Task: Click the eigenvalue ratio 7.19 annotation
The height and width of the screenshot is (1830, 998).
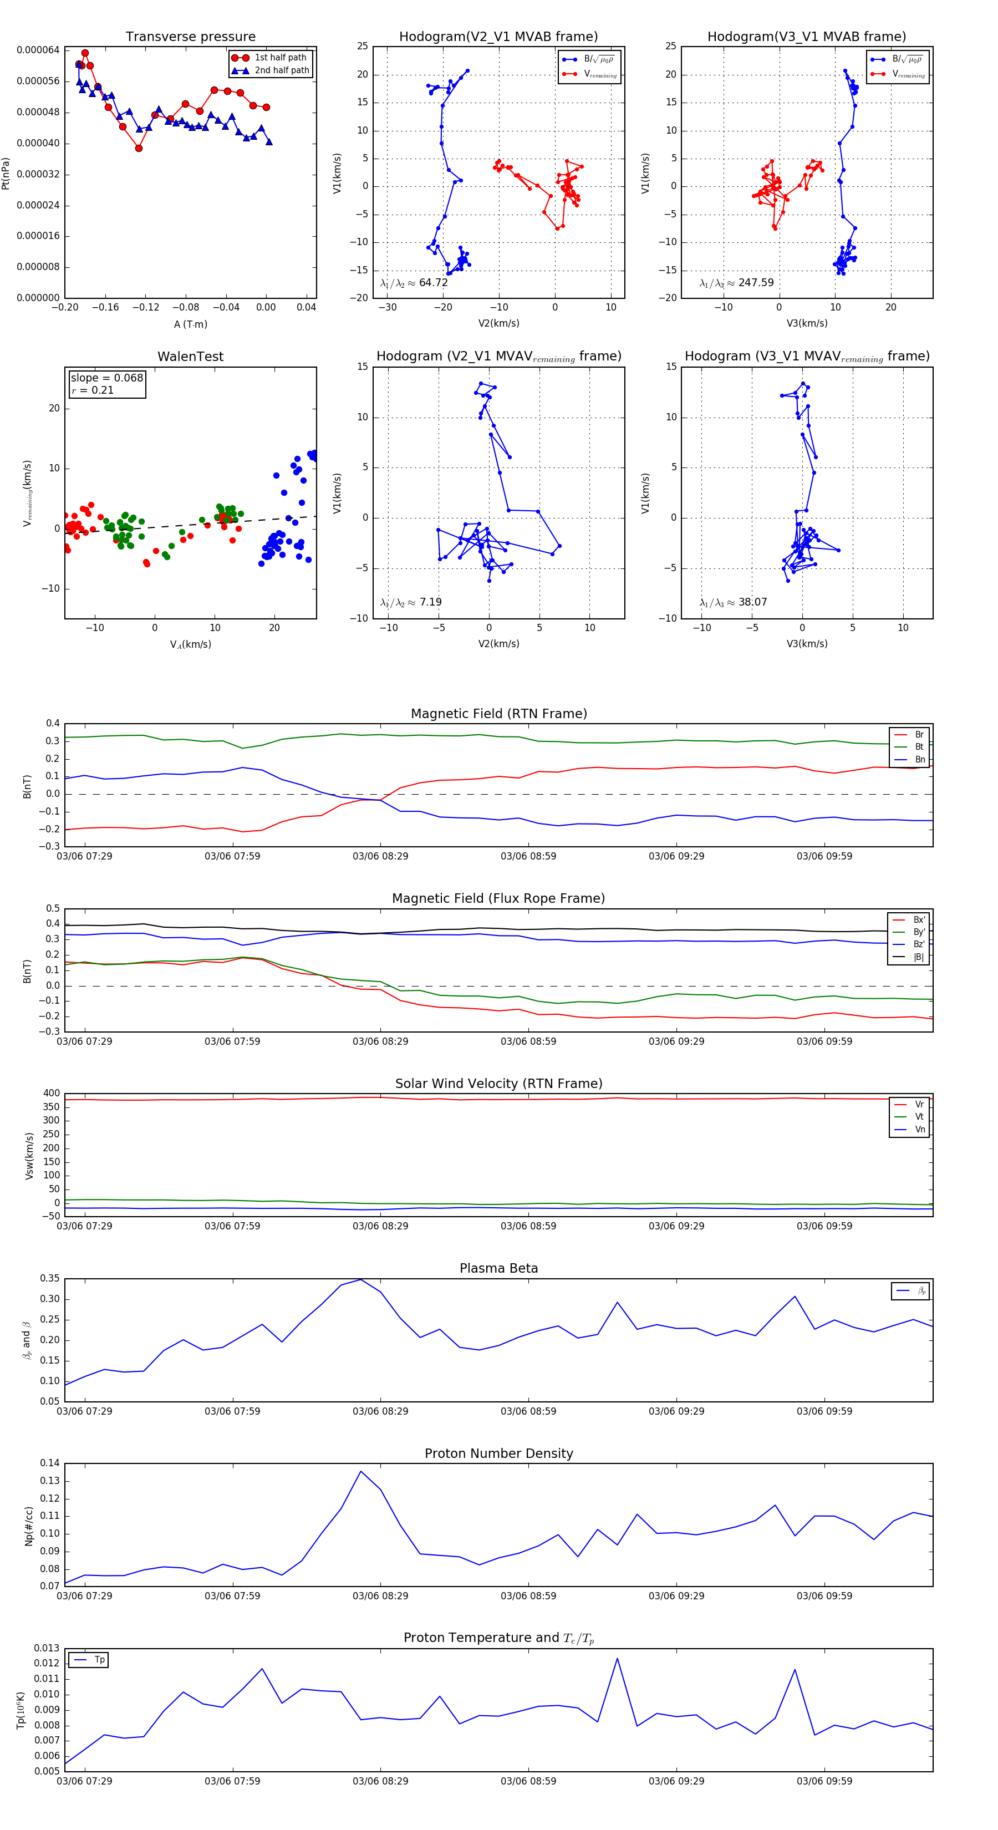Action: [410, 602]
